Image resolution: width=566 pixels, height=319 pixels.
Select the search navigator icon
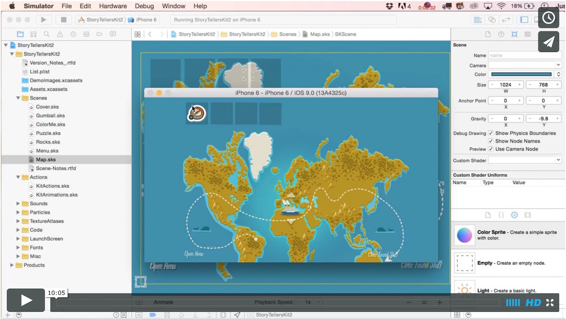46,34
